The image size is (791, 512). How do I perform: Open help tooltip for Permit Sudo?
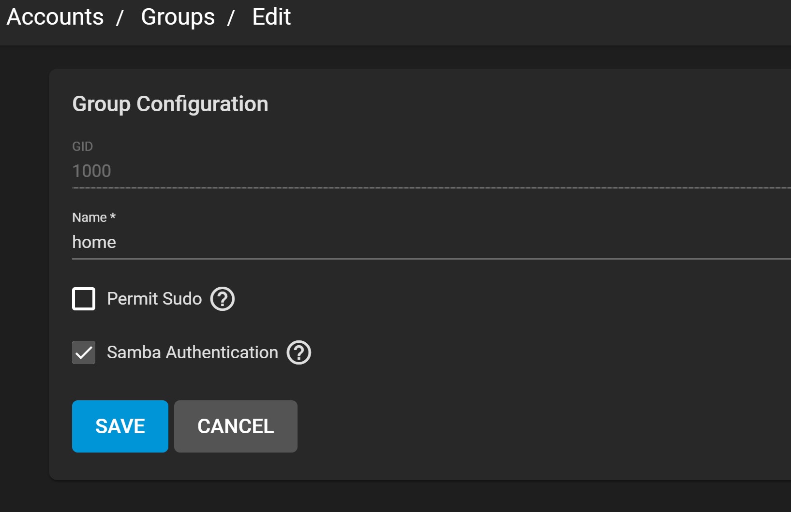[223, 299]
